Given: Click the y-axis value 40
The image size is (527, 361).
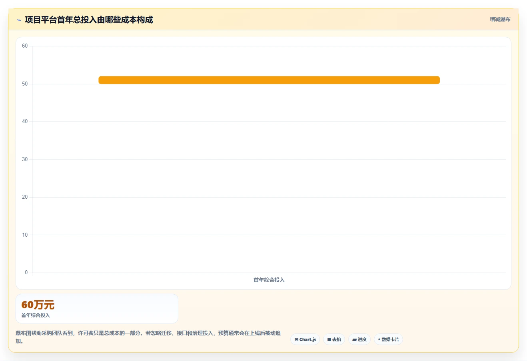Looking at the screenshot, I should (x=25, y=122).
